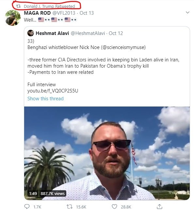
Task: Open the share upload icon
Action: (x=159, y=206)
